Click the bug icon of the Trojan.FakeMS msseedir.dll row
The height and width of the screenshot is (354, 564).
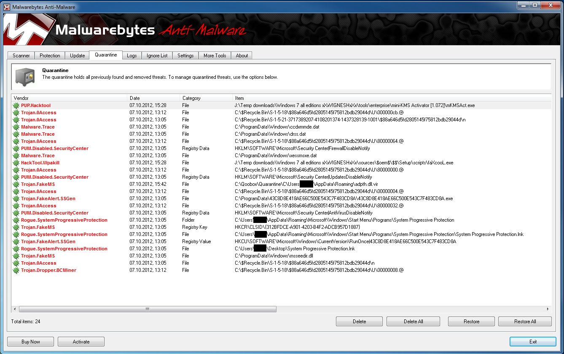[x=16, y=256]
